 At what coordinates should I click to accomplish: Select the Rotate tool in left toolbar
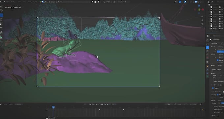[x=1, y=19]
